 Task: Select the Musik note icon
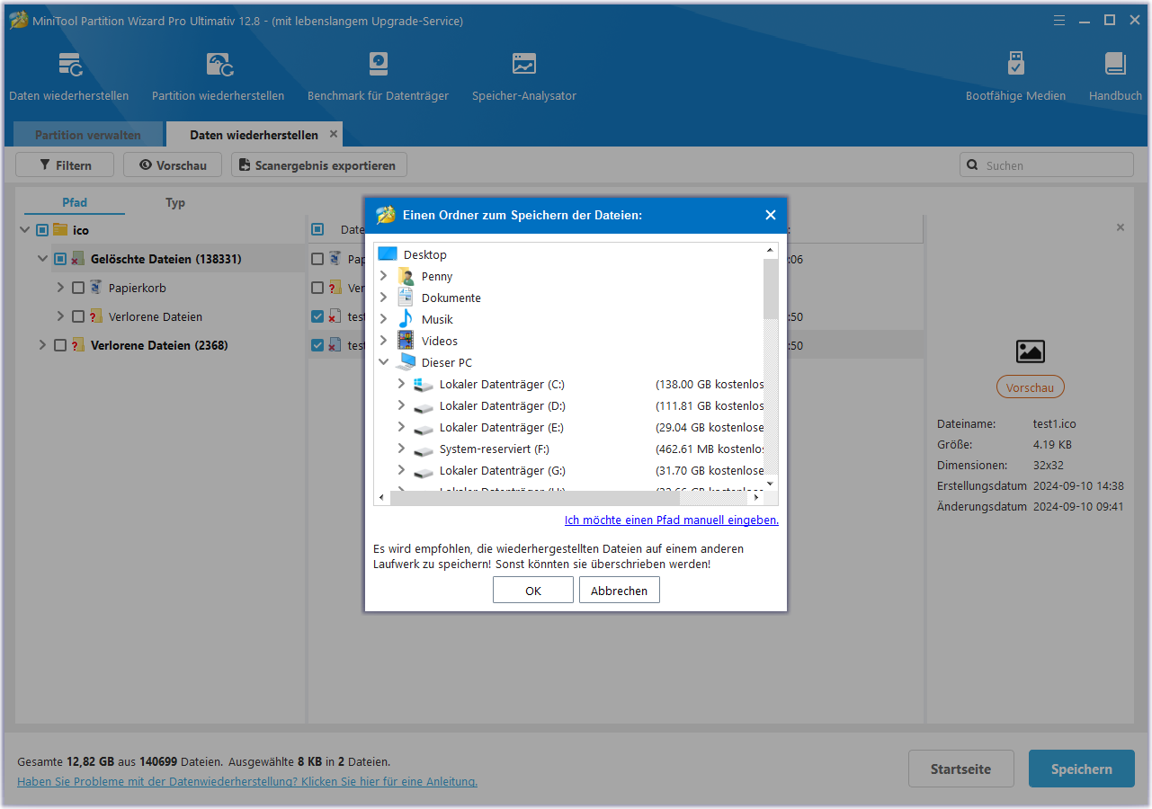(x=406, y=319)
